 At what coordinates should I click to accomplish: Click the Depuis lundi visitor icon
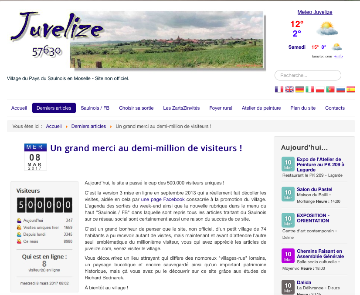point(19,234)
